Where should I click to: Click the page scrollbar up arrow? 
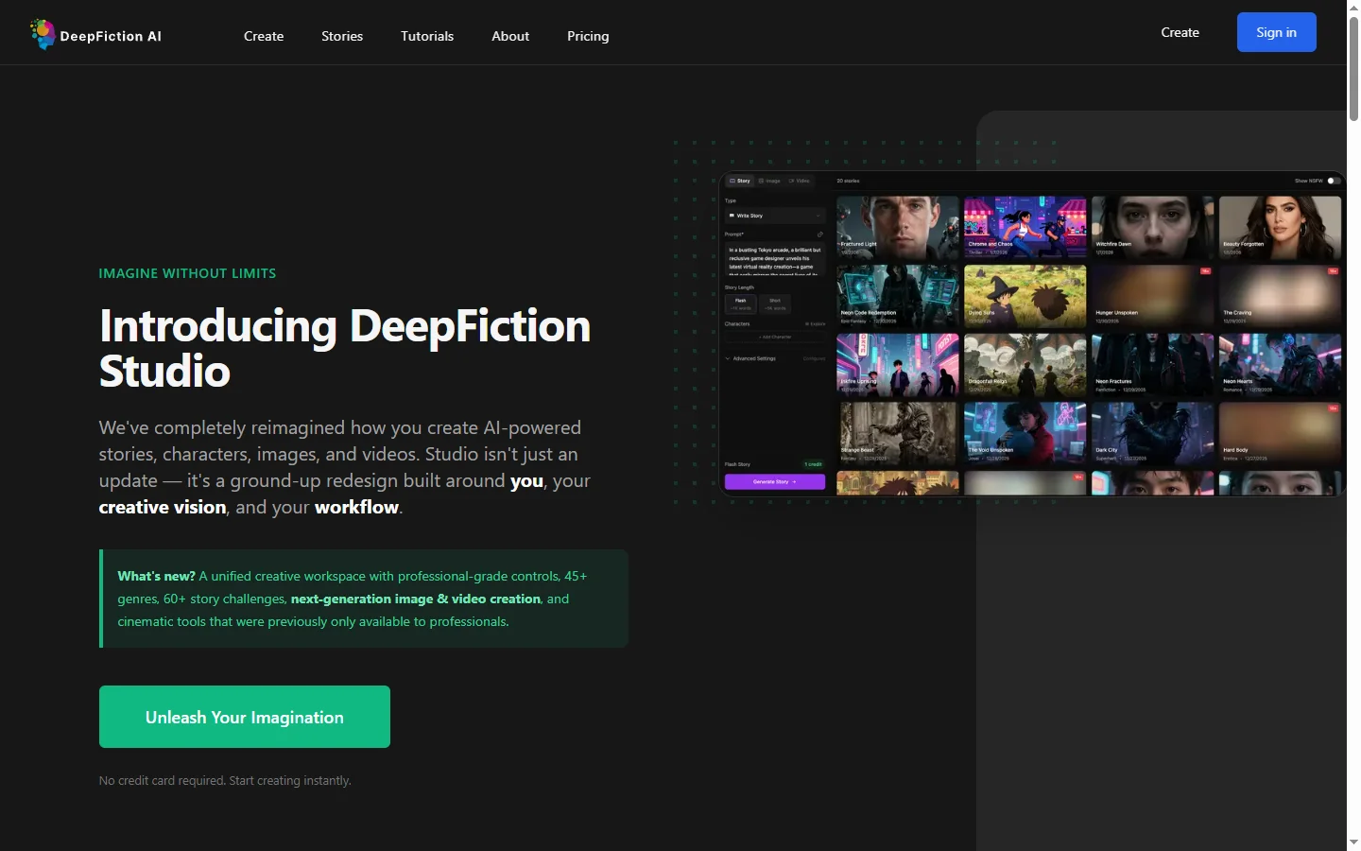tap(1353, 8)
